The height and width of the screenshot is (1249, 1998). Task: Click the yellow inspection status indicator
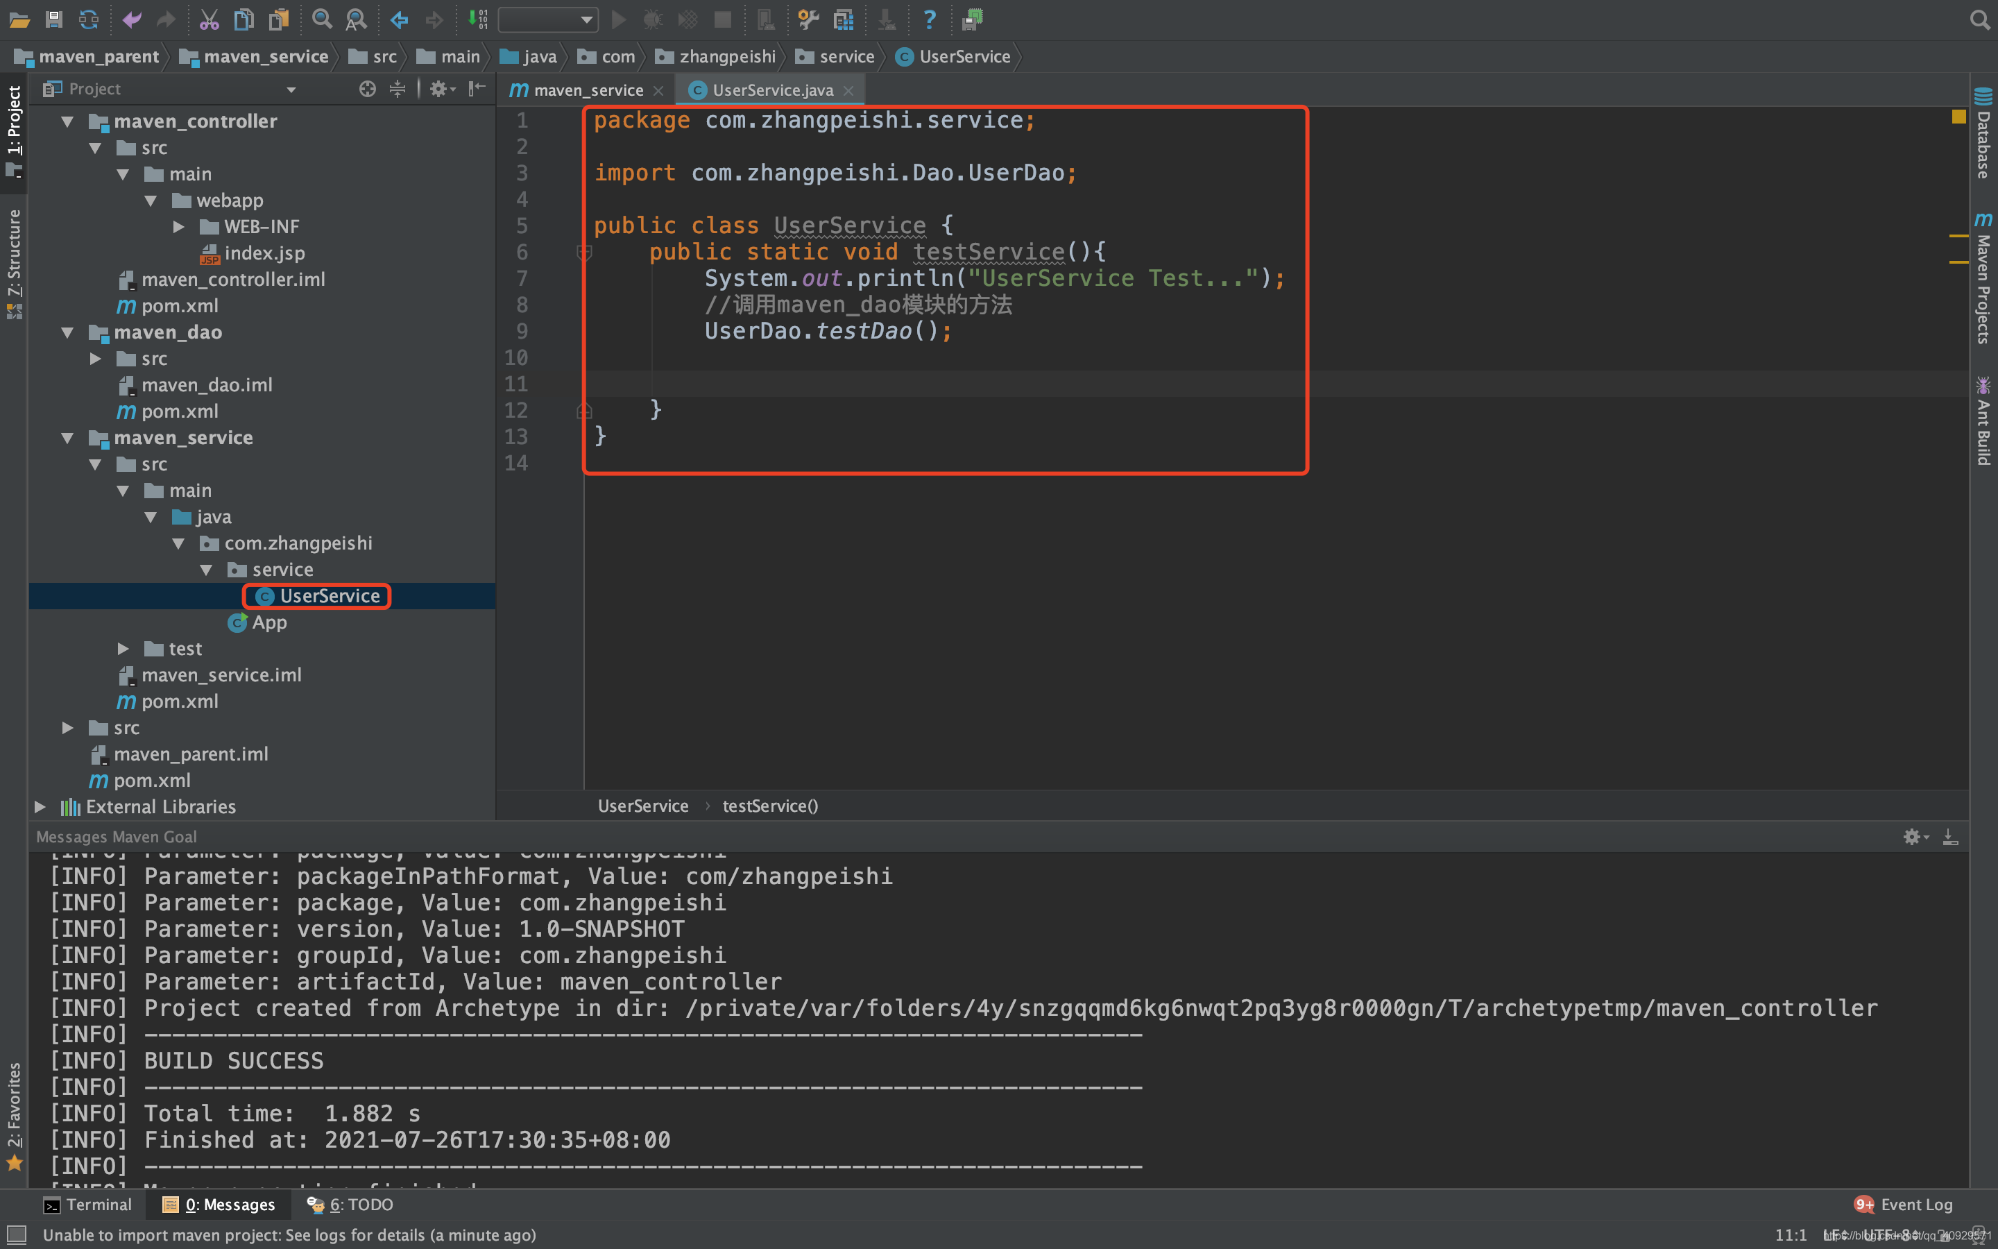[1958, 117]
